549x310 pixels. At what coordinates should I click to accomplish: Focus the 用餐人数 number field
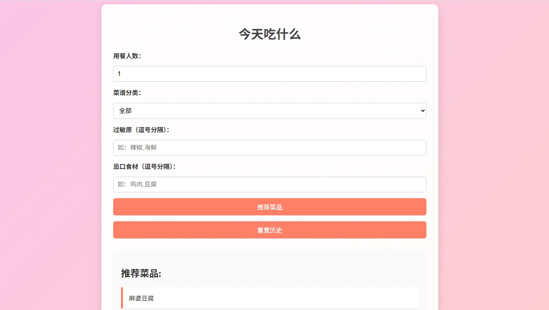(269, 74)
